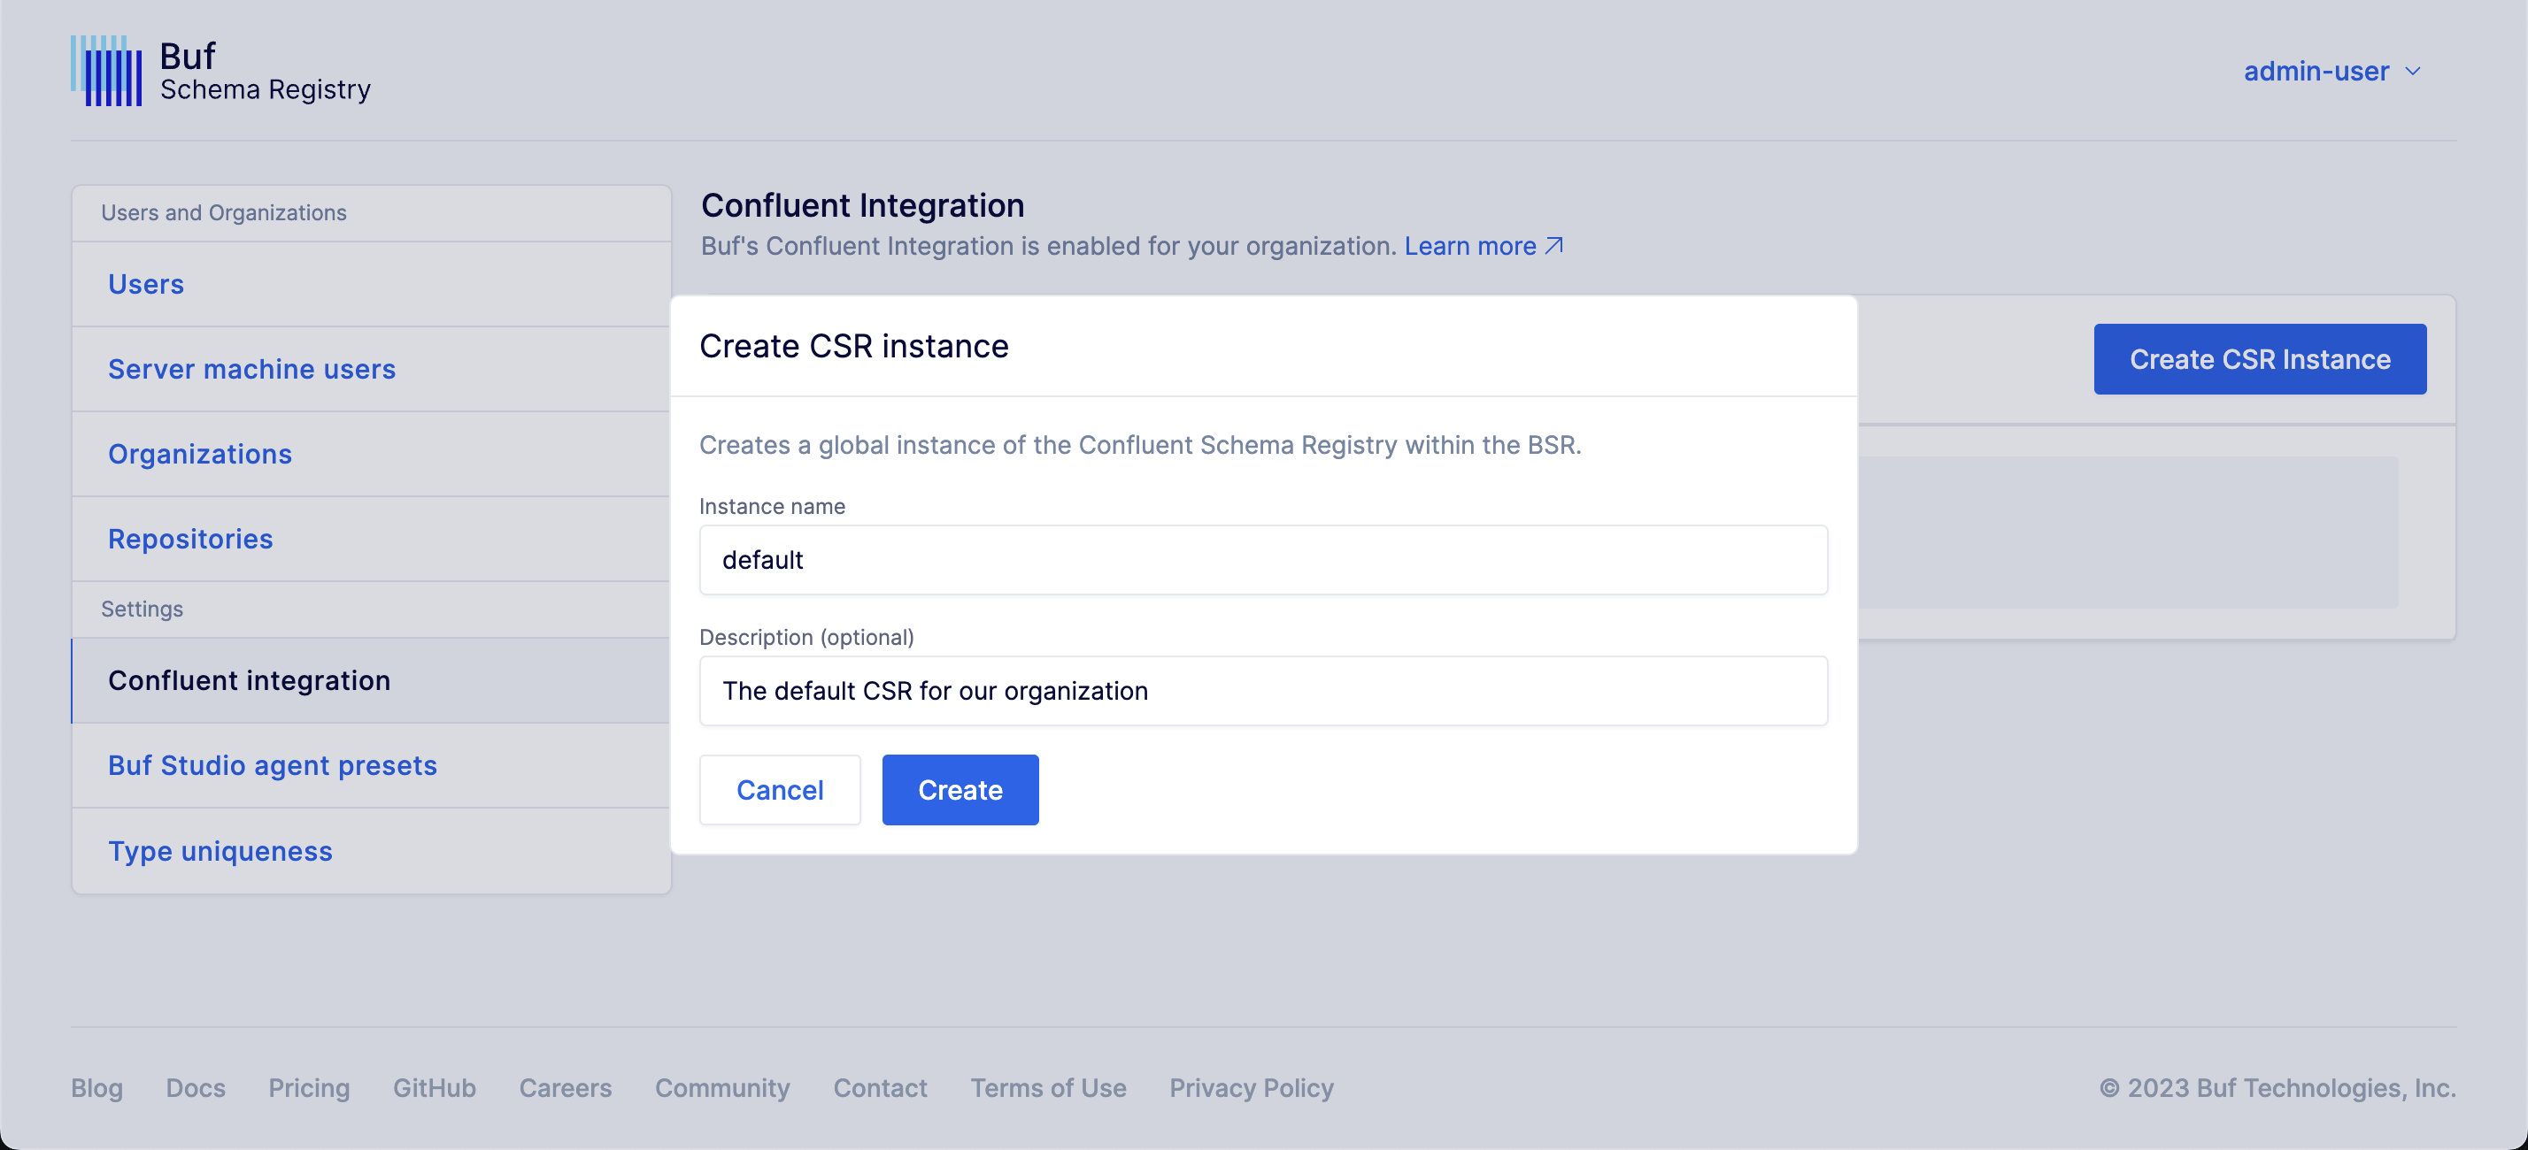Follow the Learn more link
This screenshot has width=2528, height=1150.
click(x=1483, y=246)
